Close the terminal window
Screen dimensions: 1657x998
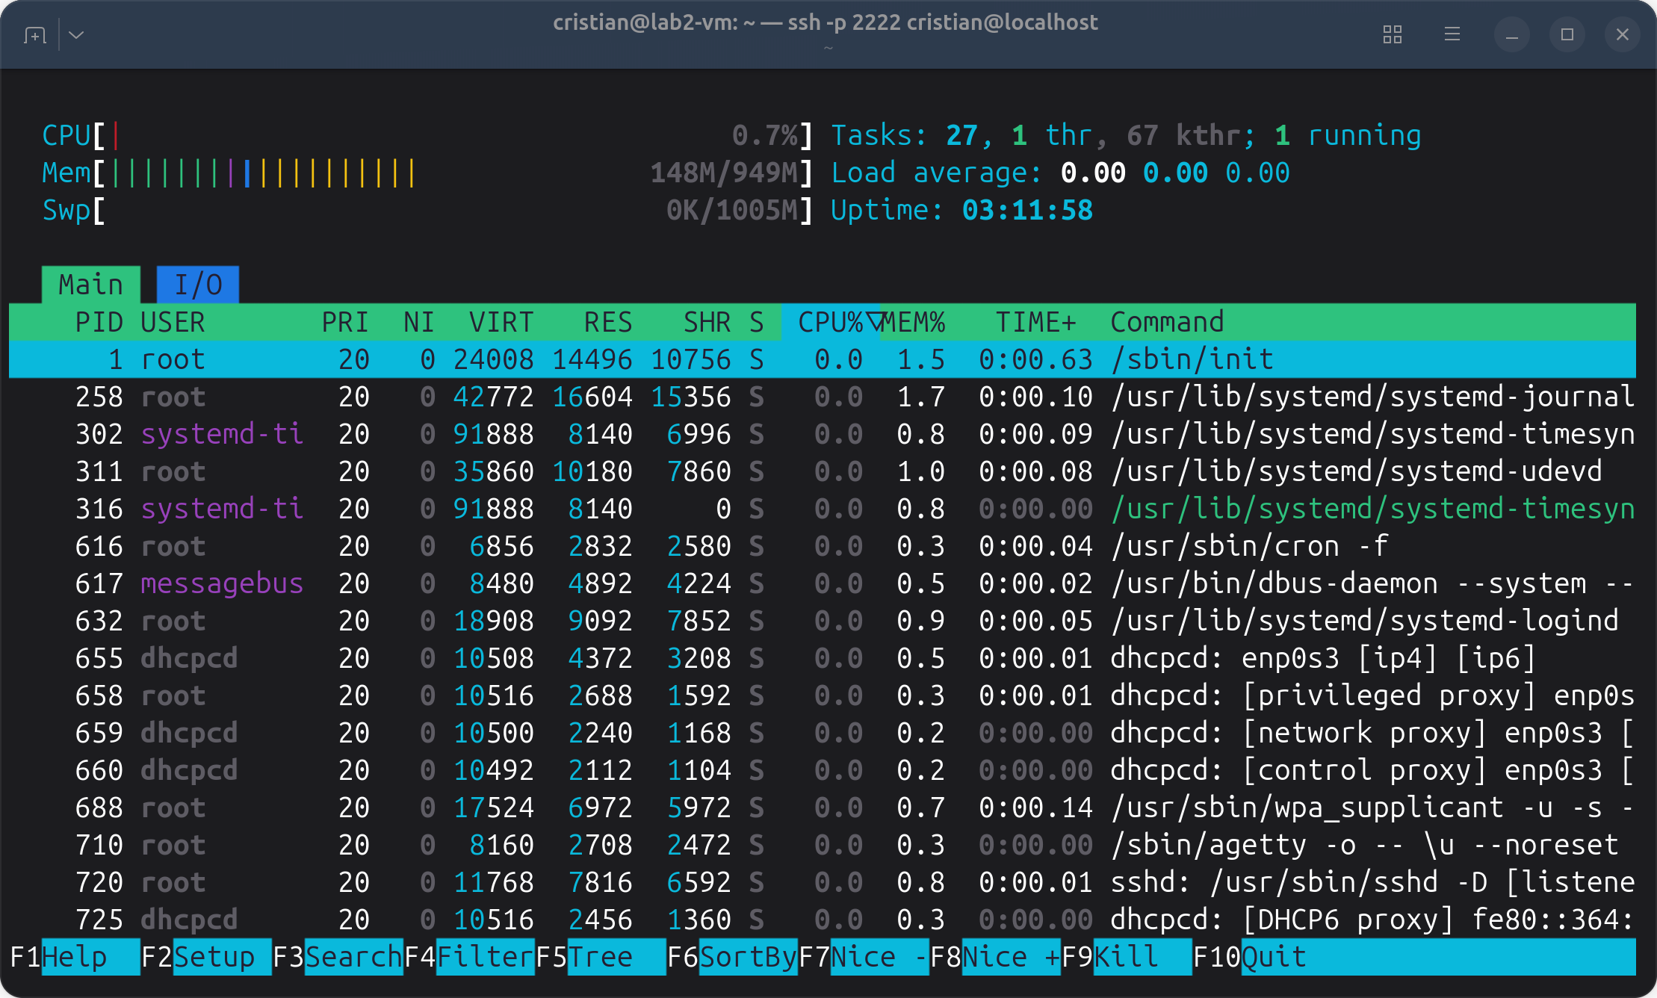(x=1622, y=34)
